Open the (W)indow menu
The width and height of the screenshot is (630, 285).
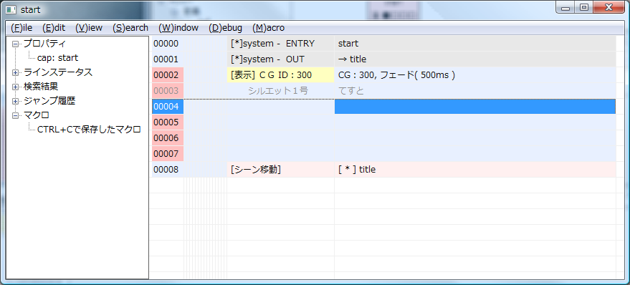pos(178,28)
